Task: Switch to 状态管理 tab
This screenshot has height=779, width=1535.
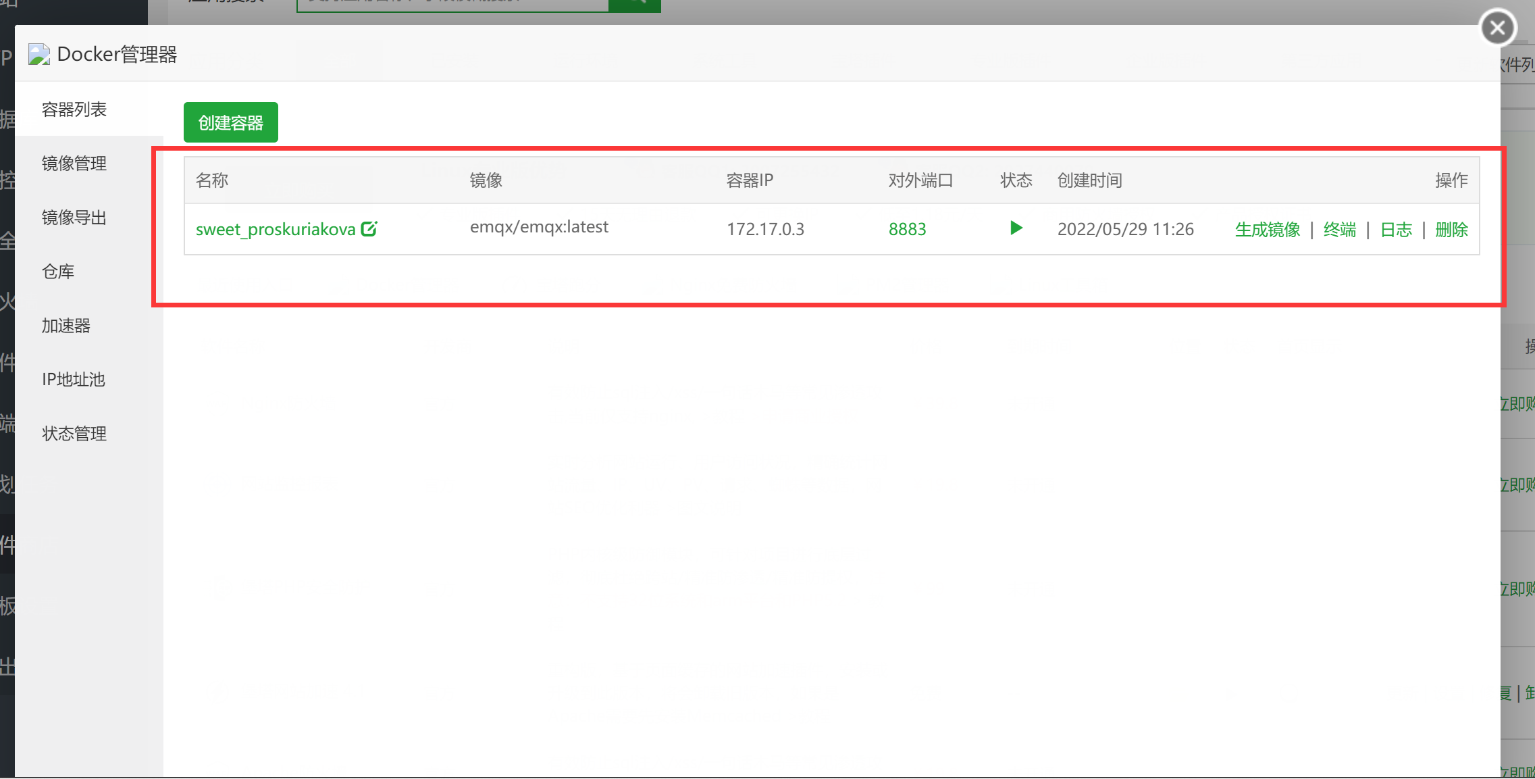Action: 74,434
